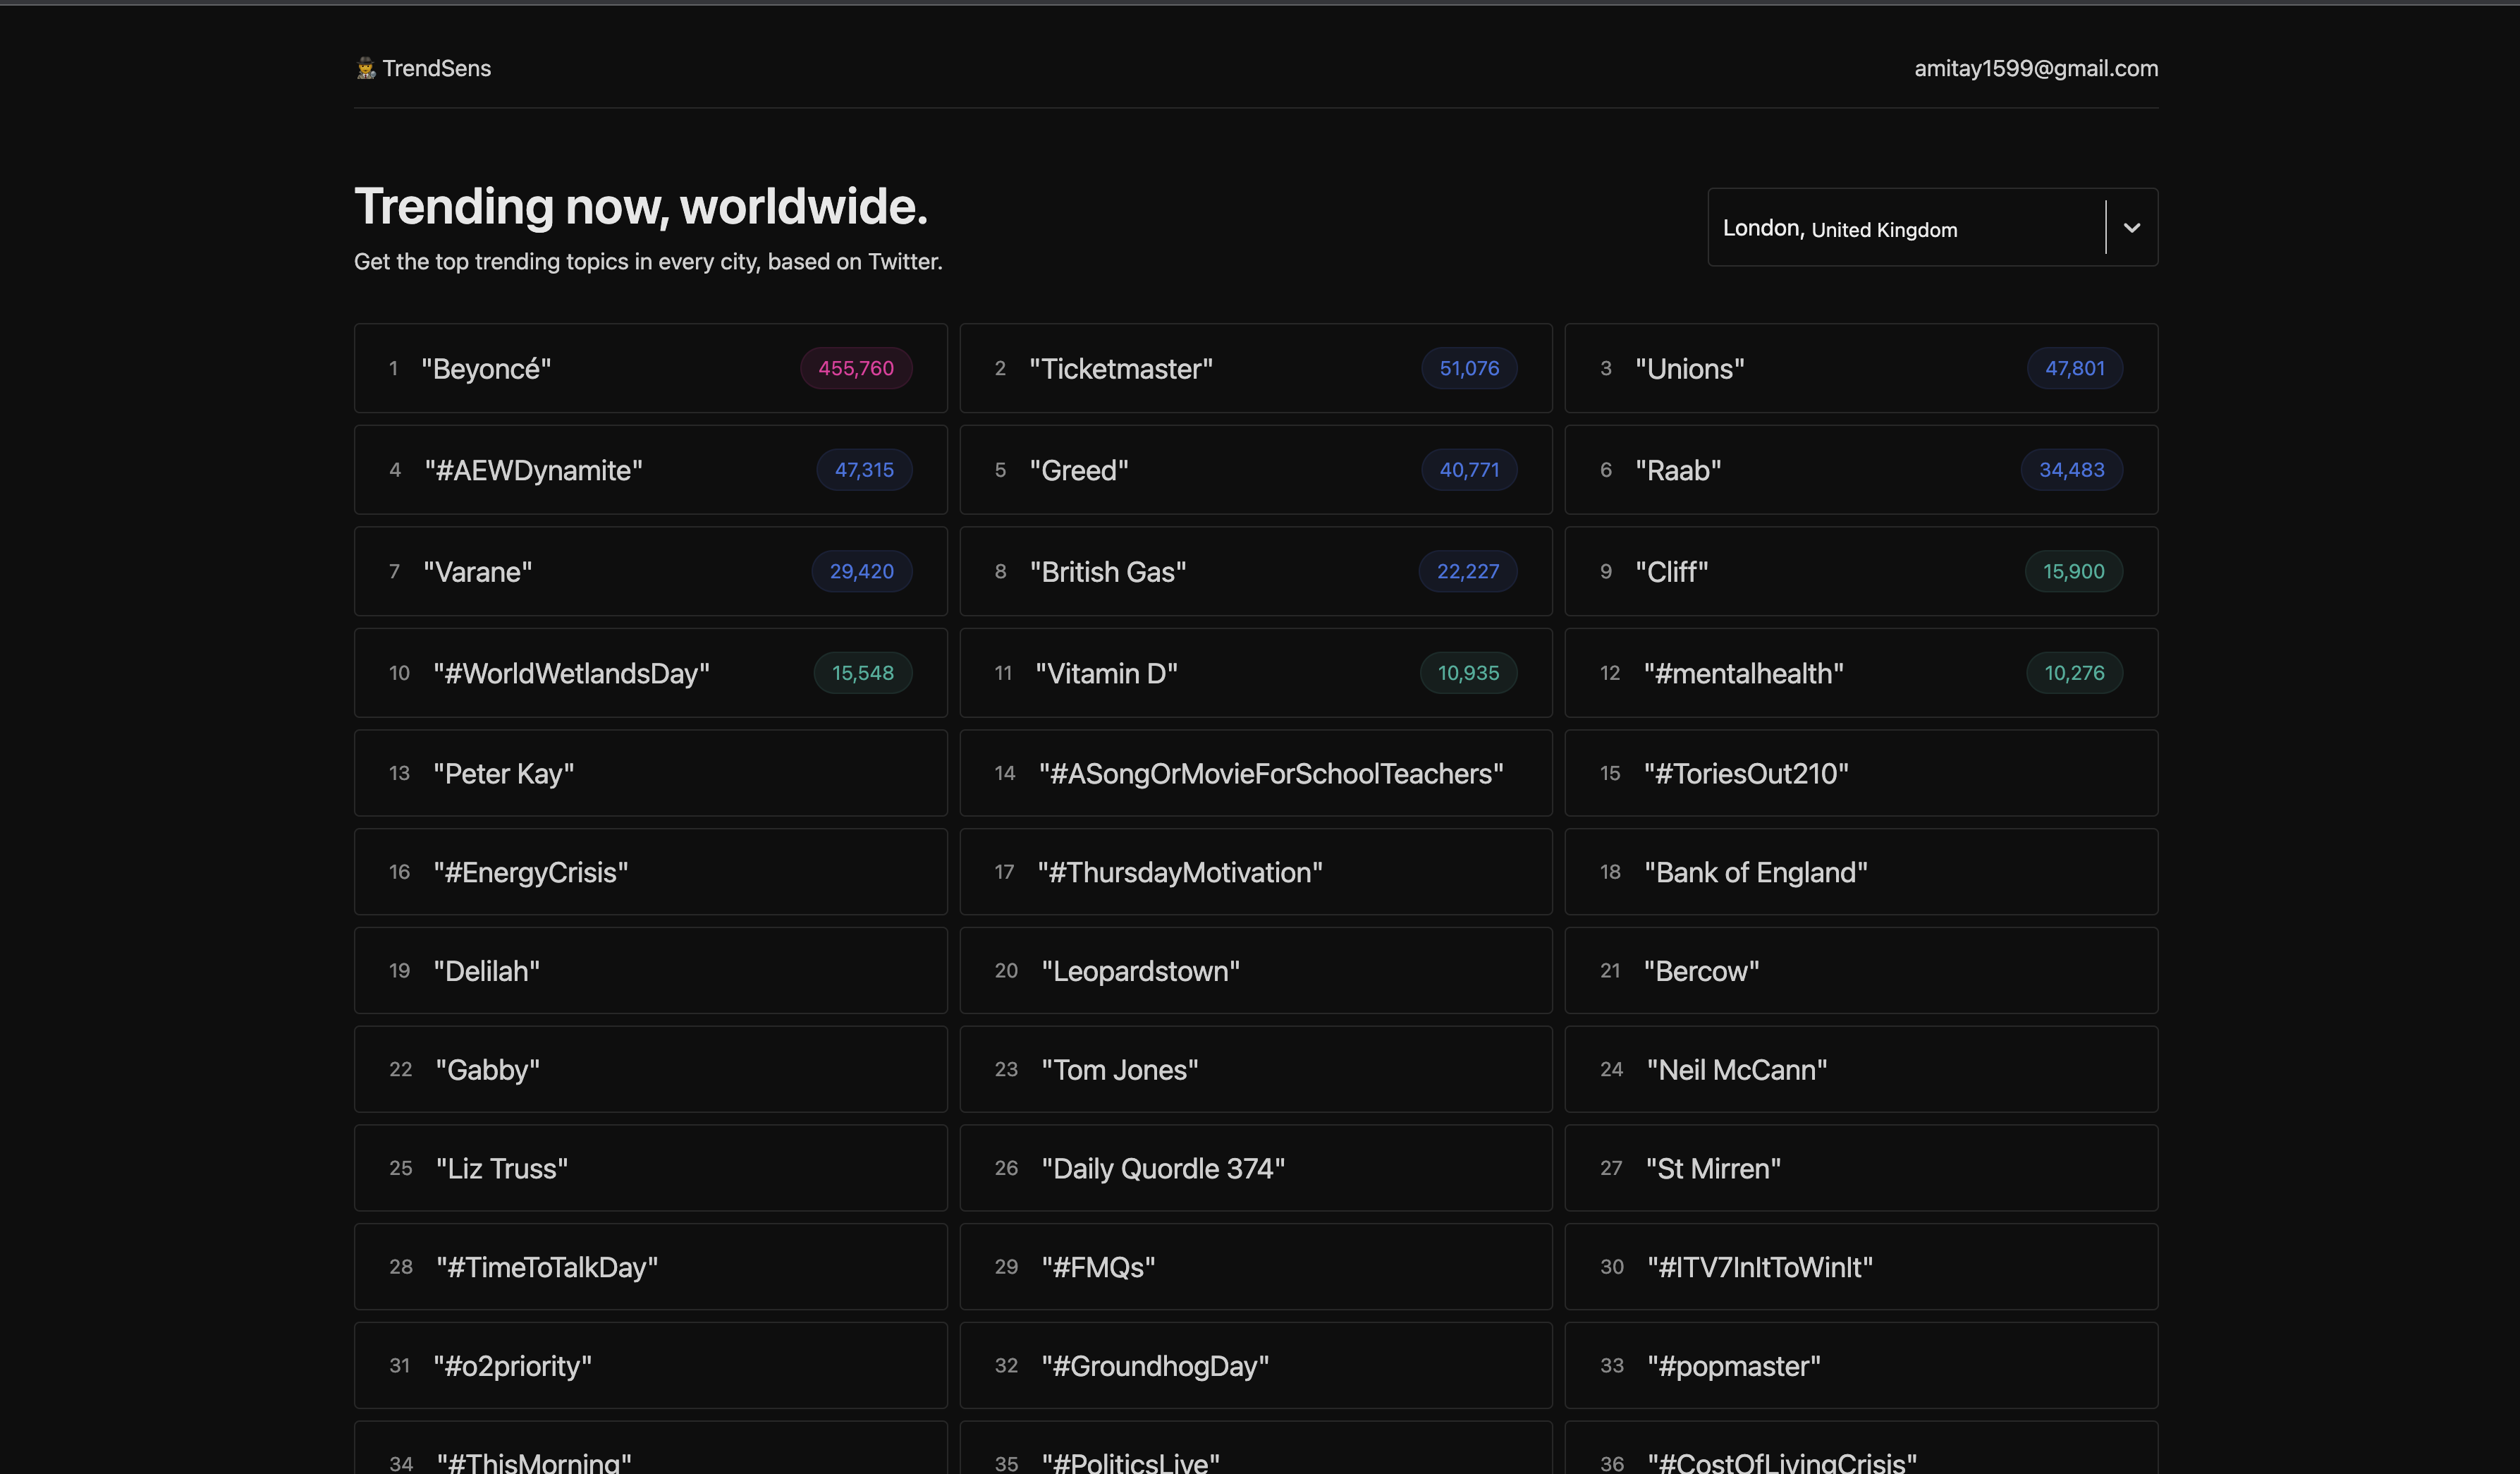Open the "Neil McCann" trend
Viewport: 2520px width, 1474px height.
1861,1069
